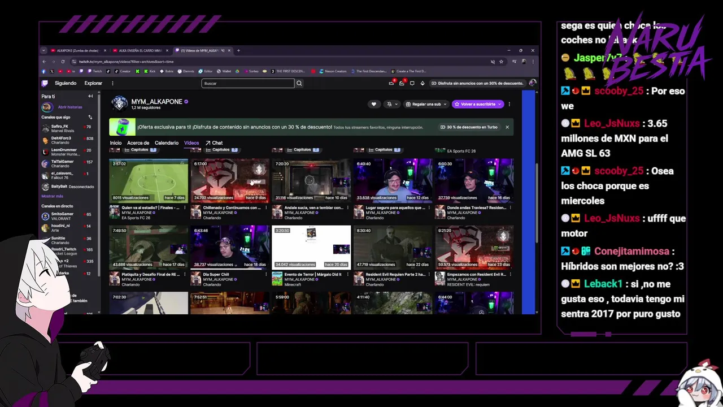Click the Twitch logo home icon
The image size is (723, 407).
(x=45, y=83)
